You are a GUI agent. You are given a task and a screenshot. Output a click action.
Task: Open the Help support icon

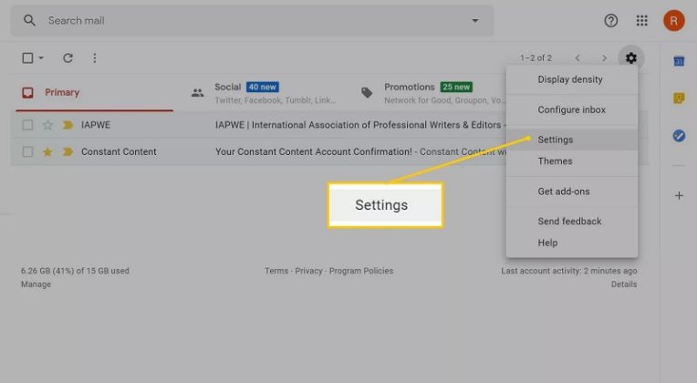tap(611, 20)
